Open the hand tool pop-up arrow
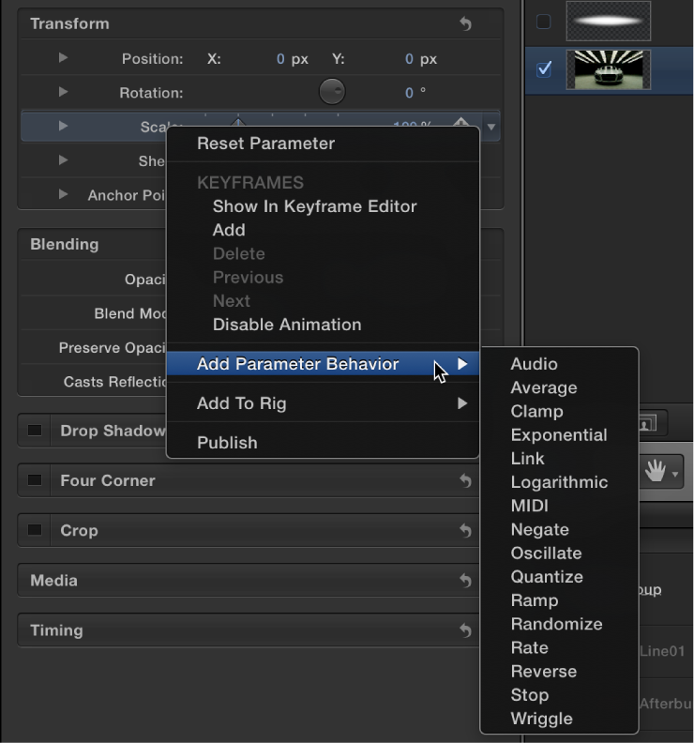694x743 pixels. 675,474
